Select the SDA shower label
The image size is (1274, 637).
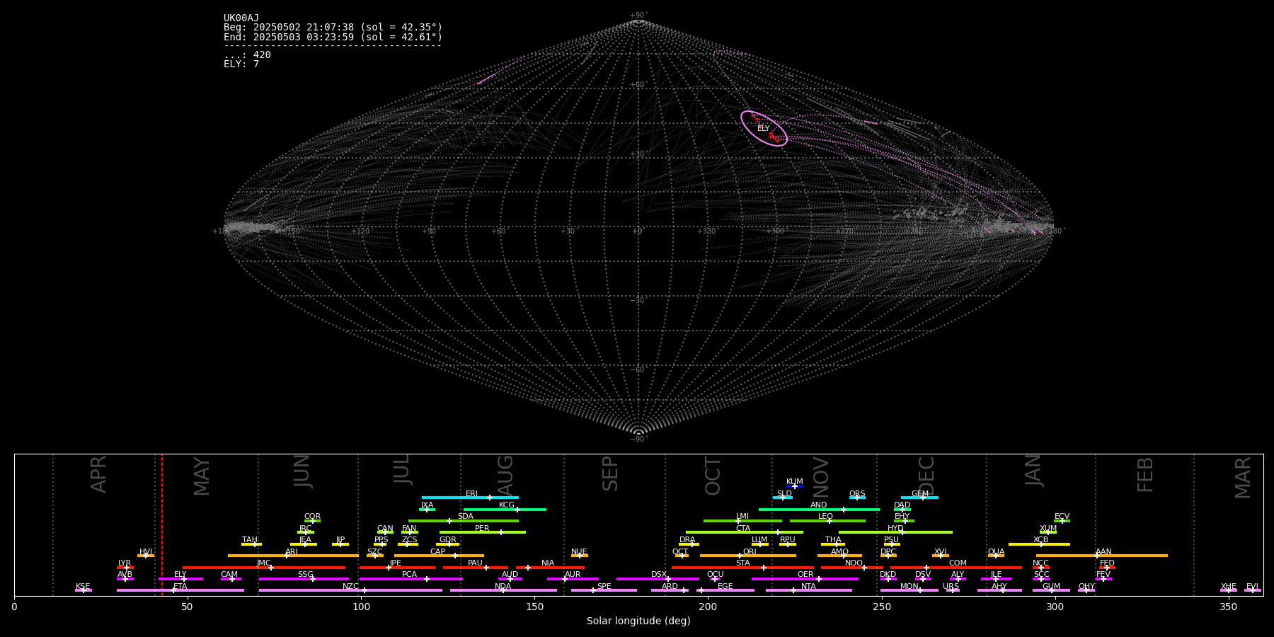pyautogui.click(x=466, y=516)
